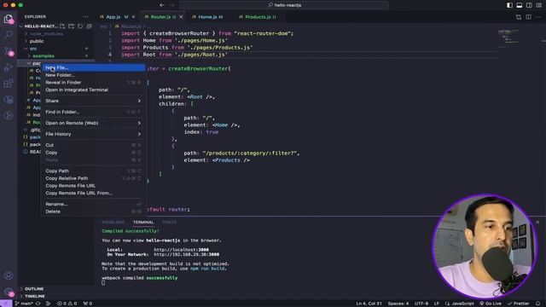Select New File... from context menu
The height and width of the screenshot is (307, 546).
[x=93, y=67]
